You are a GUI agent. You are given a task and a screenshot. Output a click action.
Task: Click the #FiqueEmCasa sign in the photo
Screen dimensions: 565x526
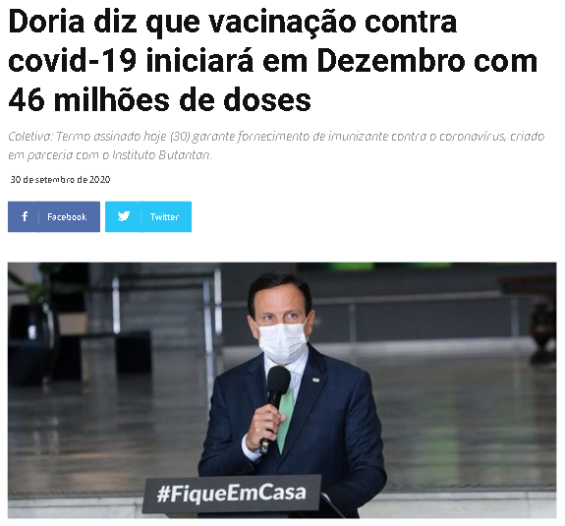coord(232,494)
